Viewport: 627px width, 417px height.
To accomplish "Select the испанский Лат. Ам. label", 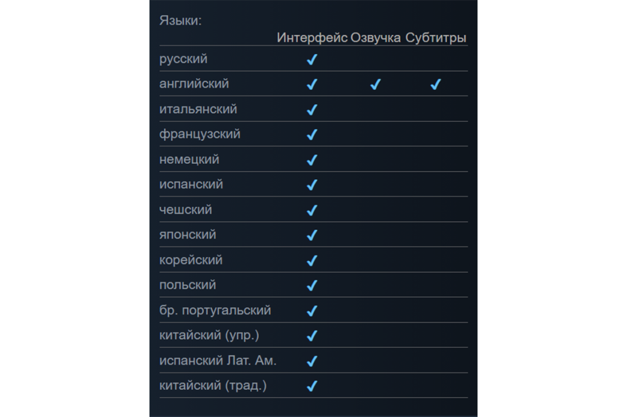I will 218,360.
